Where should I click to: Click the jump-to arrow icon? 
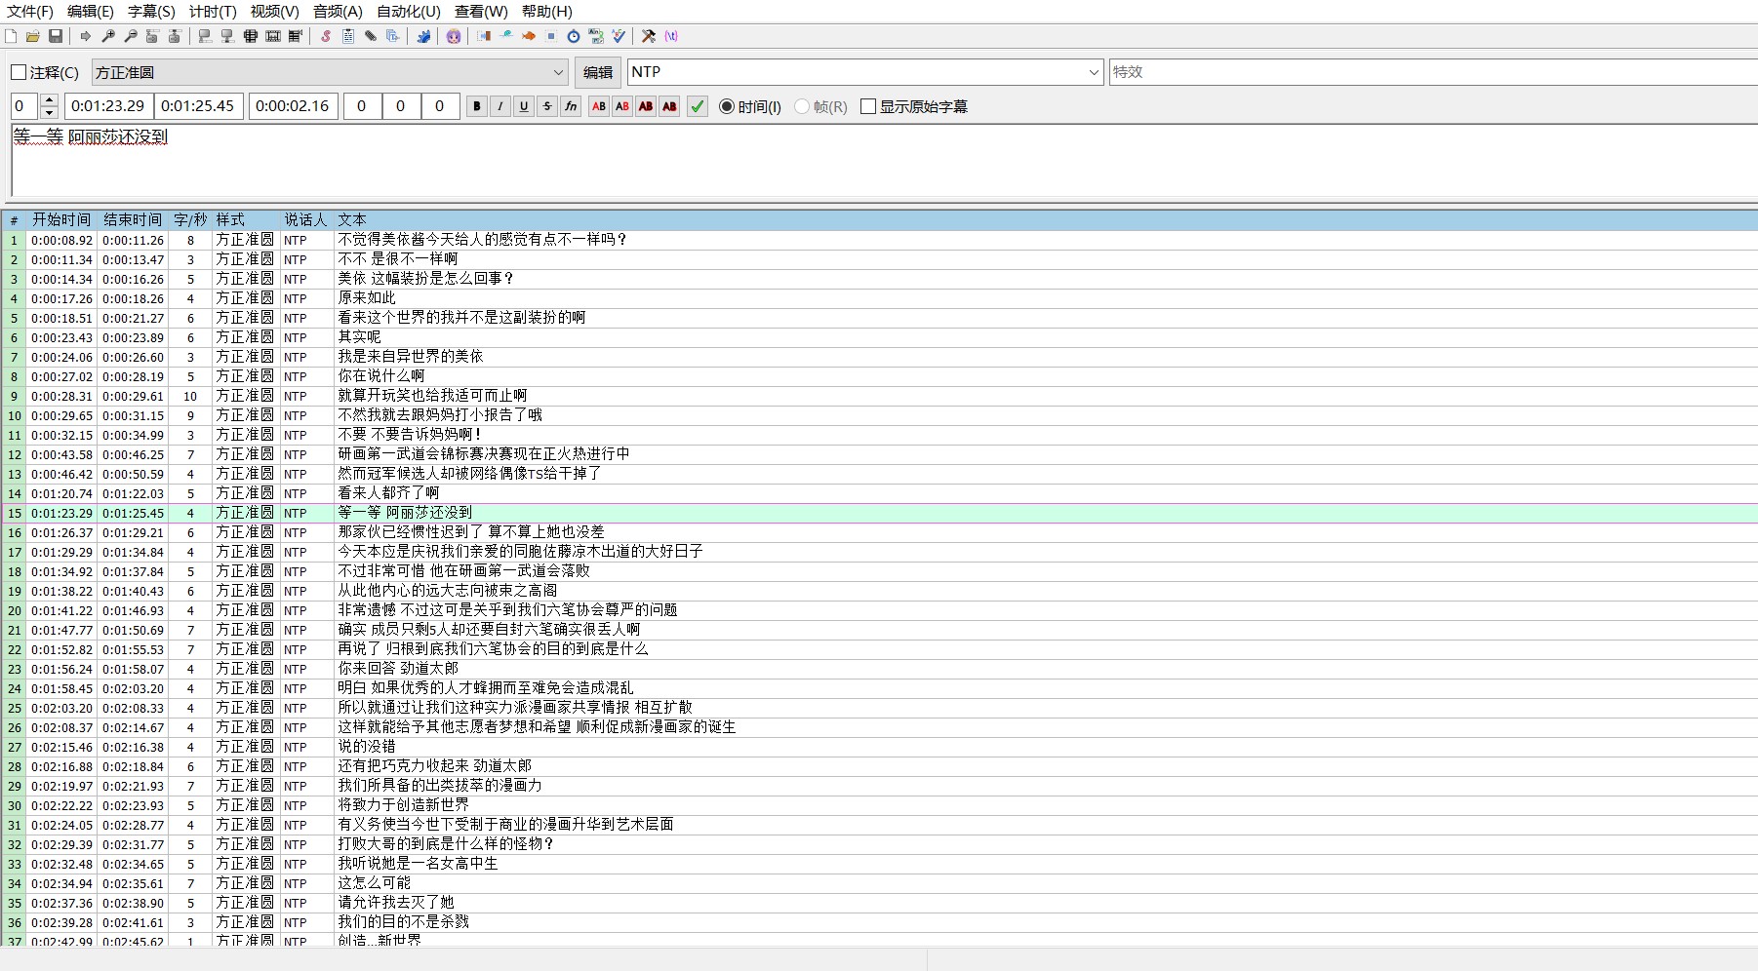(85, 36)
